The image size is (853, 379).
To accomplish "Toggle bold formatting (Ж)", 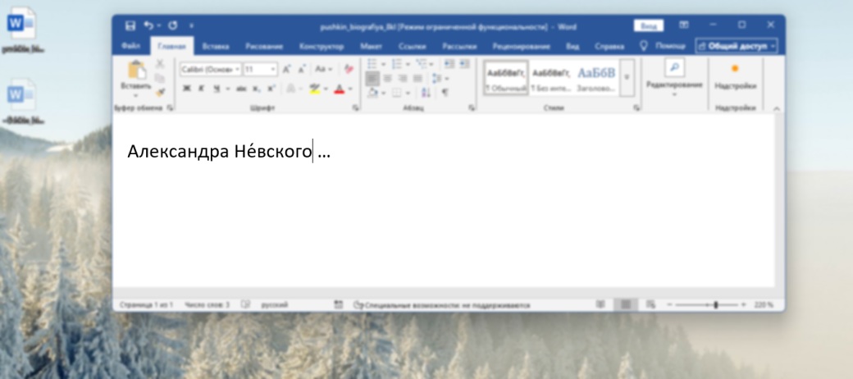I will 187,89.
